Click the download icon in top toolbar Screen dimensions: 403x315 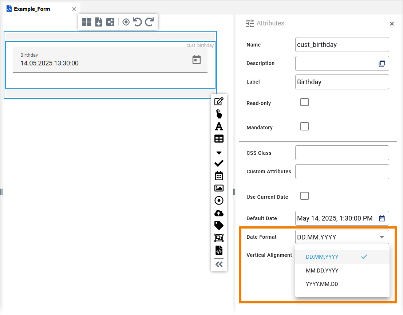tap(98, 22)
